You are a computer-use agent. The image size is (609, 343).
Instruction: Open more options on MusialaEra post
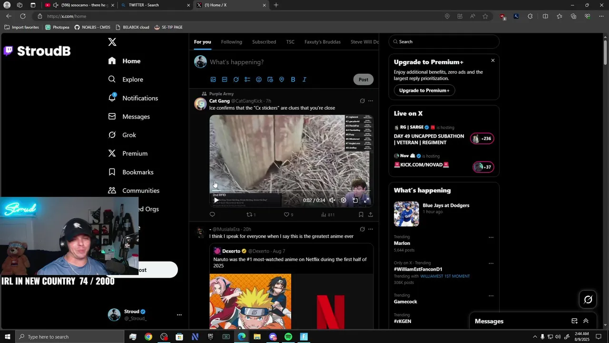pos(371,229)
